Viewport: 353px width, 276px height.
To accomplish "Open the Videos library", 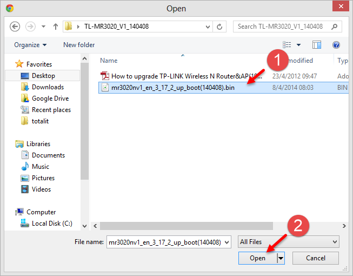I will [41, 189].
